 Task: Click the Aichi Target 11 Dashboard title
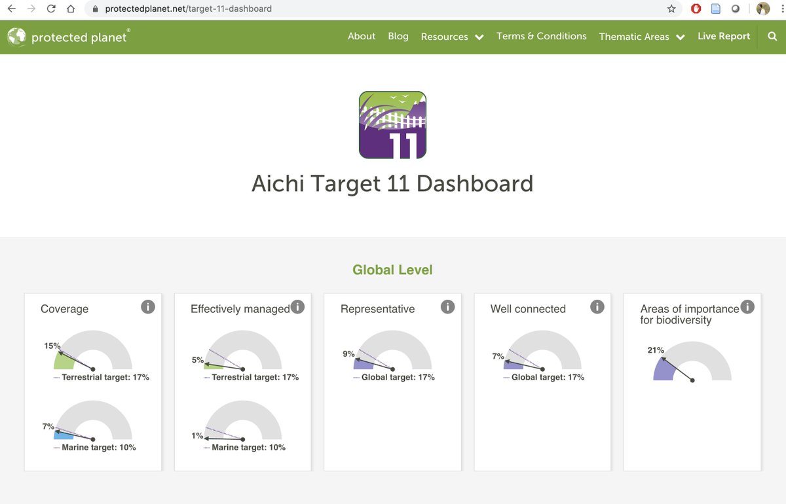click(392, 183)
